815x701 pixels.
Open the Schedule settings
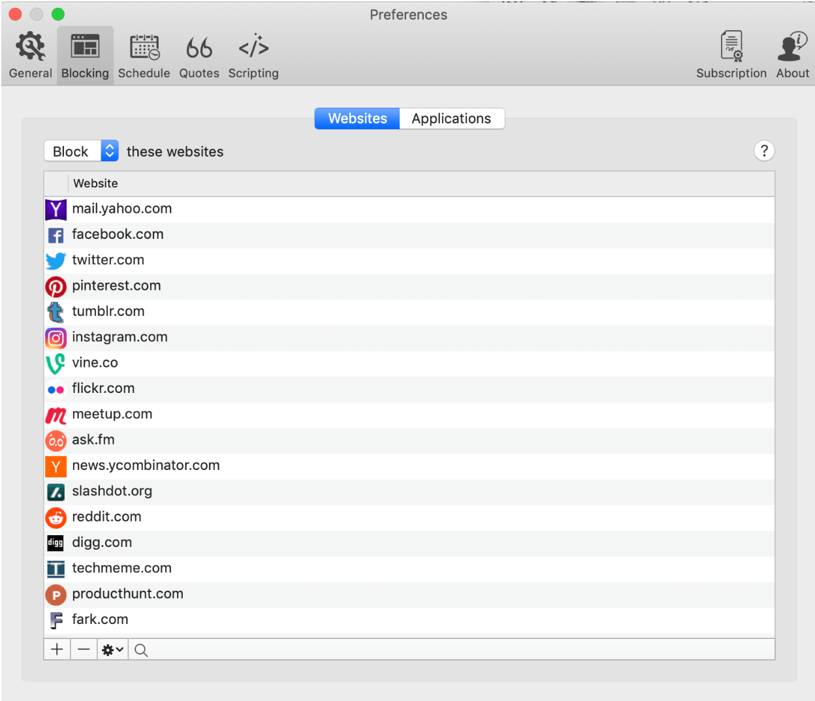[x=144, y=55]
